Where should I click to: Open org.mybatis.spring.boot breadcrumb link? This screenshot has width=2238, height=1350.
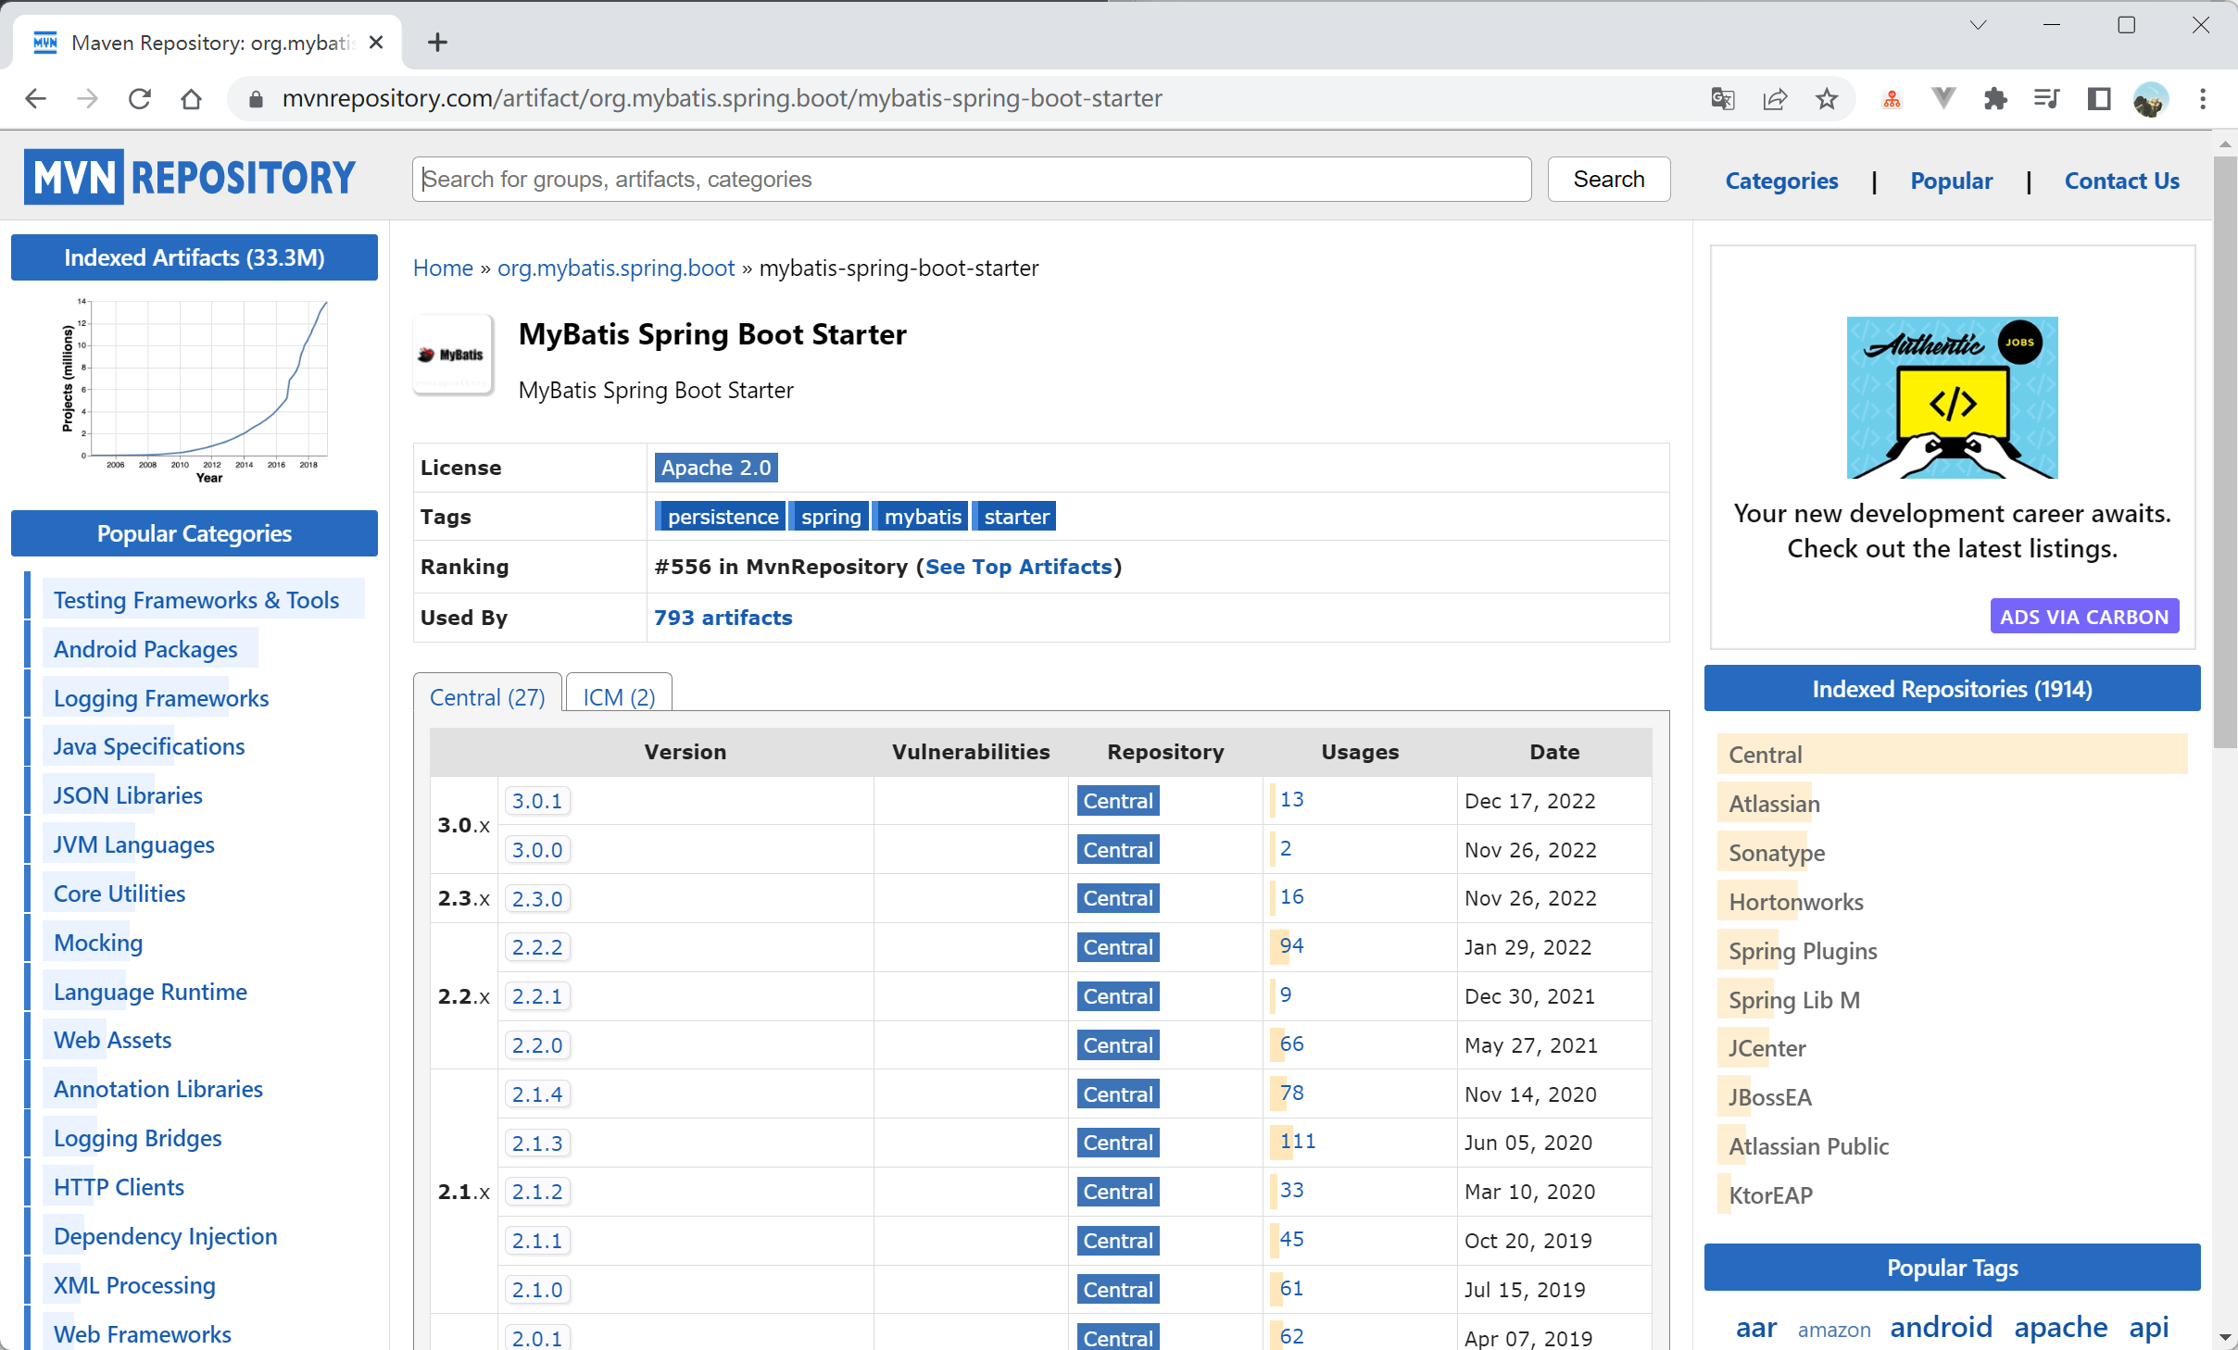(616, 269)
